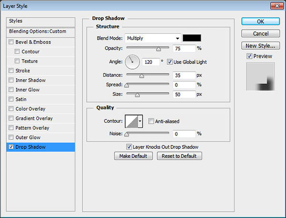The image size is (286, 218).
Task: Click the Size value field
Action: point(184,94)
